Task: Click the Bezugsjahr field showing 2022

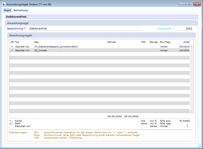Action: click(x=185, y=29)
